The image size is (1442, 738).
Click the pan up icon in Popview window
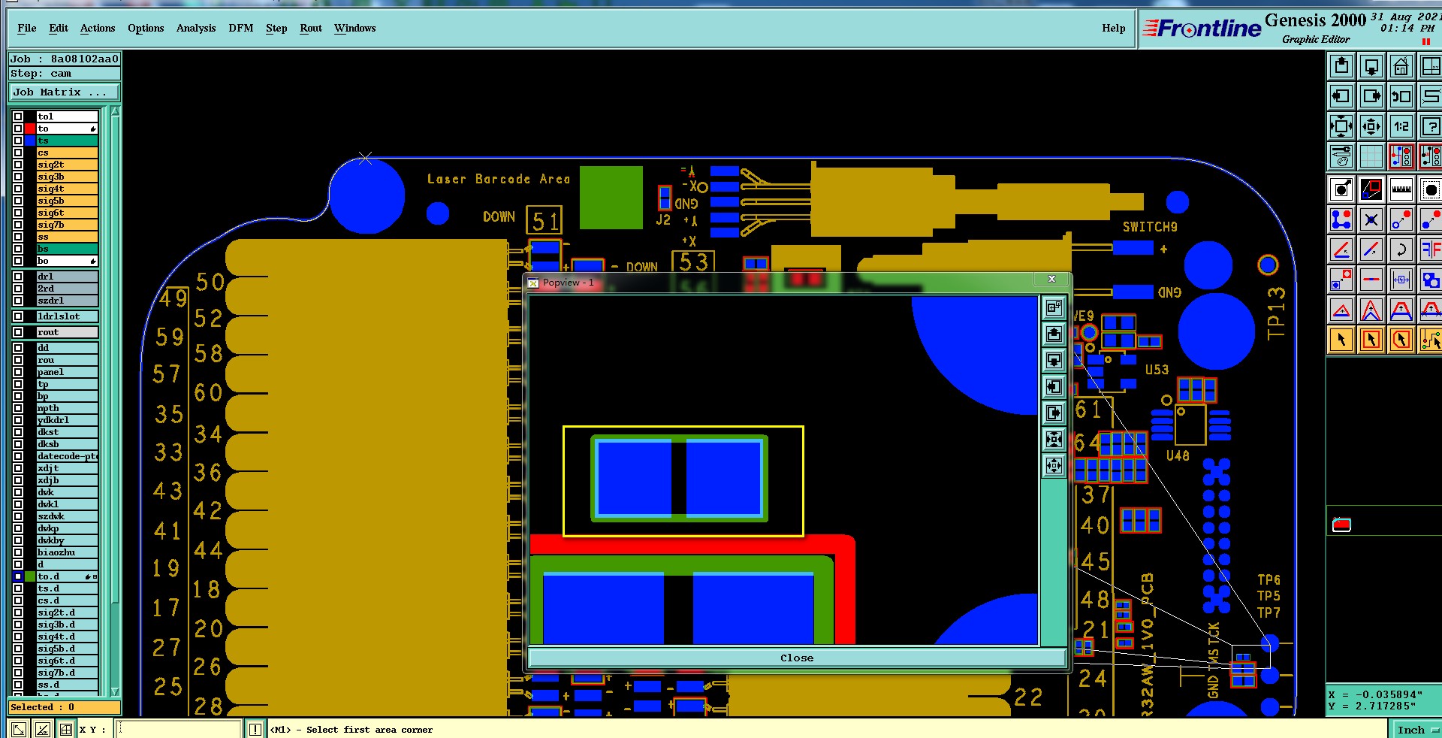point(1054,334)
